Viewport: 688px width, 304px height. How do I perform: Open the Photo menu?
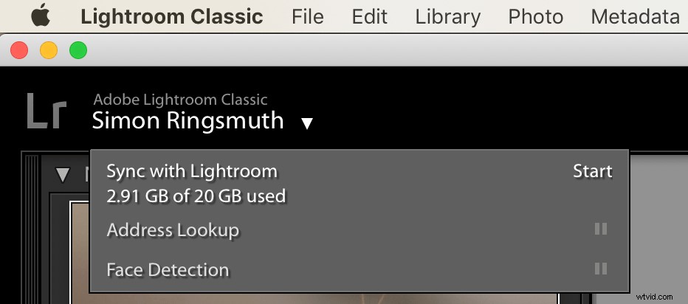click(x=535, y=17)
